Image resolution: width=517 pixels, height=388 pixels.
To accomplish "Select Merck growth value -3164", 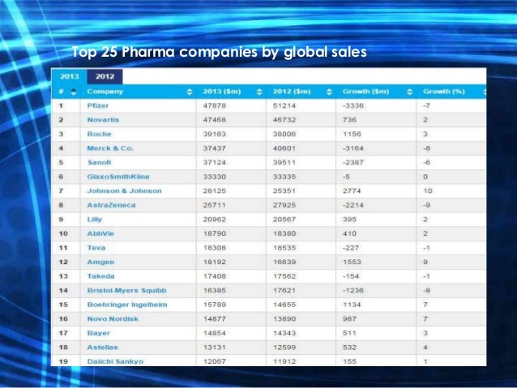I will [352, 148].
